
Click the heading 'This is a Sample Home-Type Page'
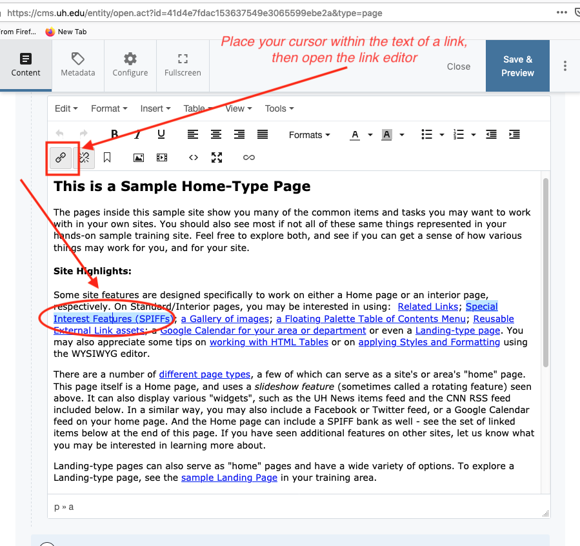(182, 186)
